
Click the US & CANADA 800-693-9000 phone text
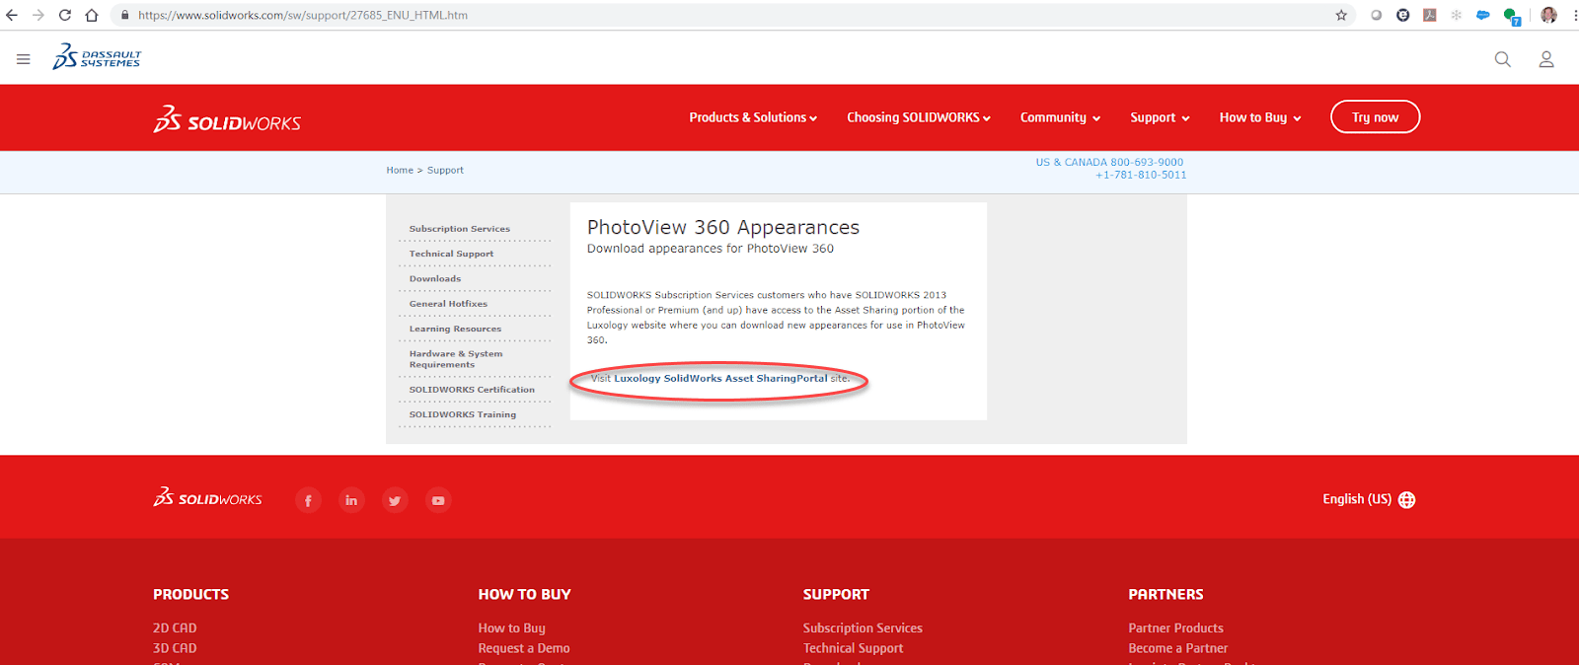[x=1109, y=162]
